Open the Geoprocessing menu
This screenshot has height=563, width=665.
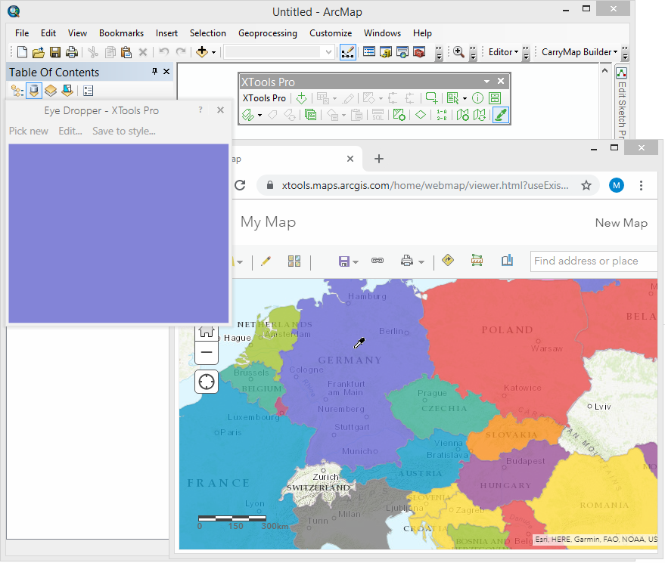[268, 33]
